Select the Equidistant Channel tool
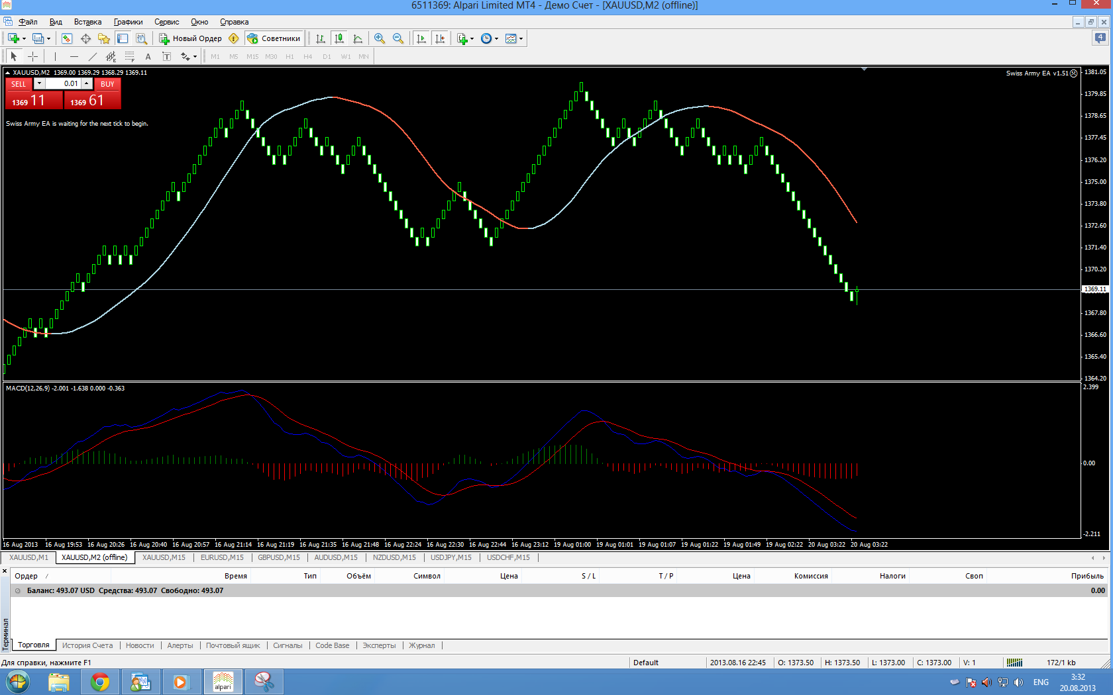Viewport: 1113px width, 695px height. [111, 56]
